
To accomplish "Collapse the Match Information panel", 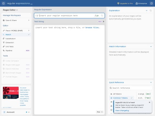I will [151, 46].
